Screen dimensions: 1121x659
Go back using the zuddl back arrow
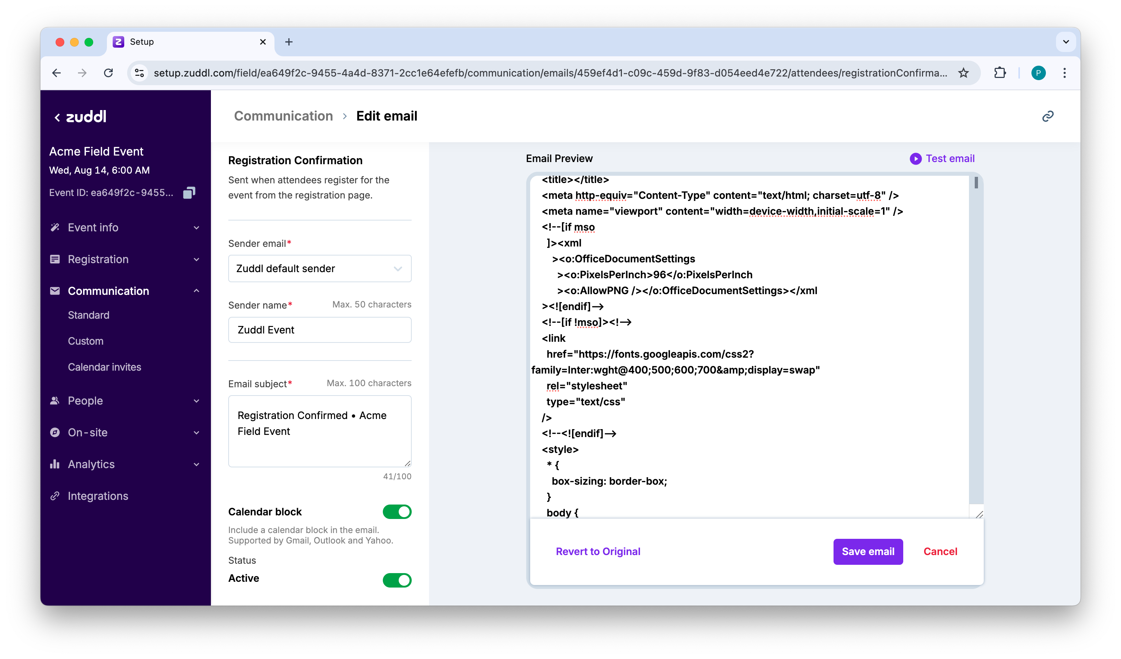57,117
